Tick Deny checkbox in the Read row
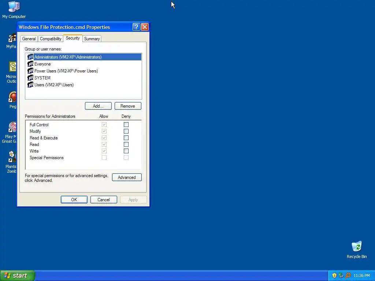Viewport: 375px width, 281px height. point(126,144)
